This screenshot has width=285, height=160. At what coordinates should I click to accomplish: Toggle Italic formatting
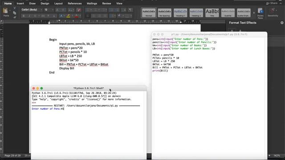(29, 16)
